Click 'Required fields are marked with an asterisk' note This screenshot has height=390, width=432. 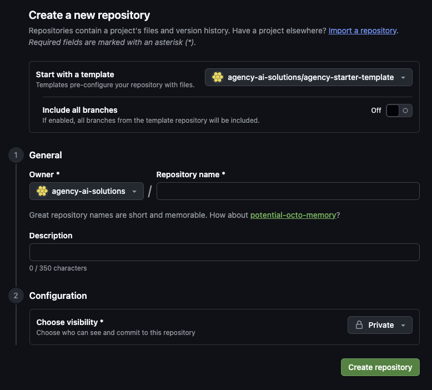click(x=112, y=42)
